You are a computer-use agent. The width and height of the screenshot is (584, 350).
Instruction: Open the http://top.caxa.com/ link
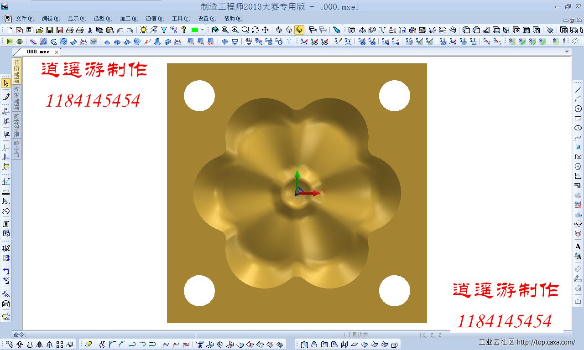coord(546,342)
